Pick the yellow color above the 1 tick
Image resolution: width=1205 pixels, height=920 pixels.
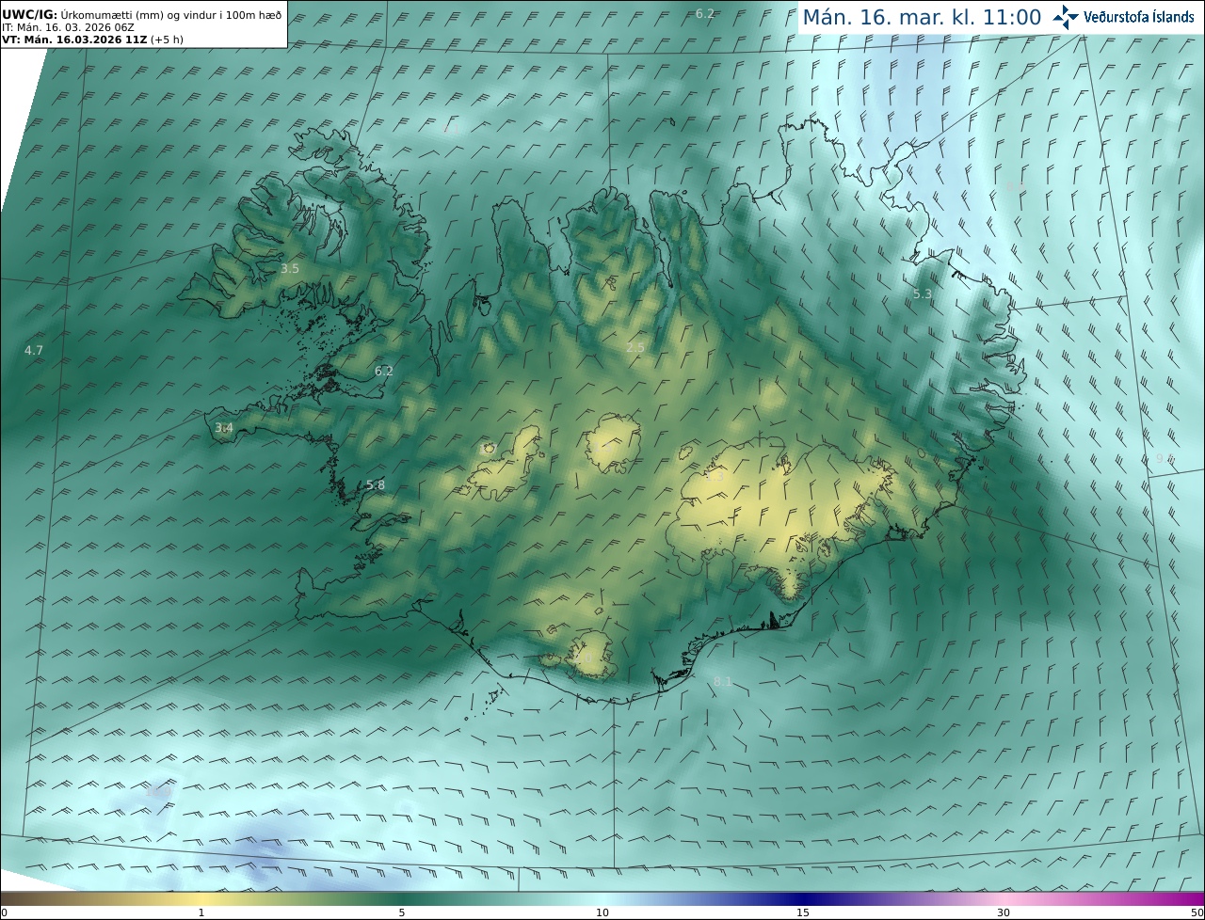(x=201, y=899)
